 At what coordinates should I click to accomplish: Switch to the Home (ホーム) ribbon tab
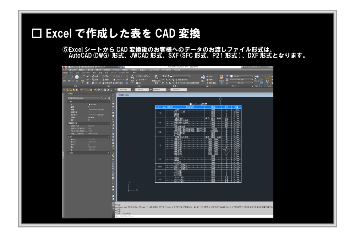click(x=65, y=73)
